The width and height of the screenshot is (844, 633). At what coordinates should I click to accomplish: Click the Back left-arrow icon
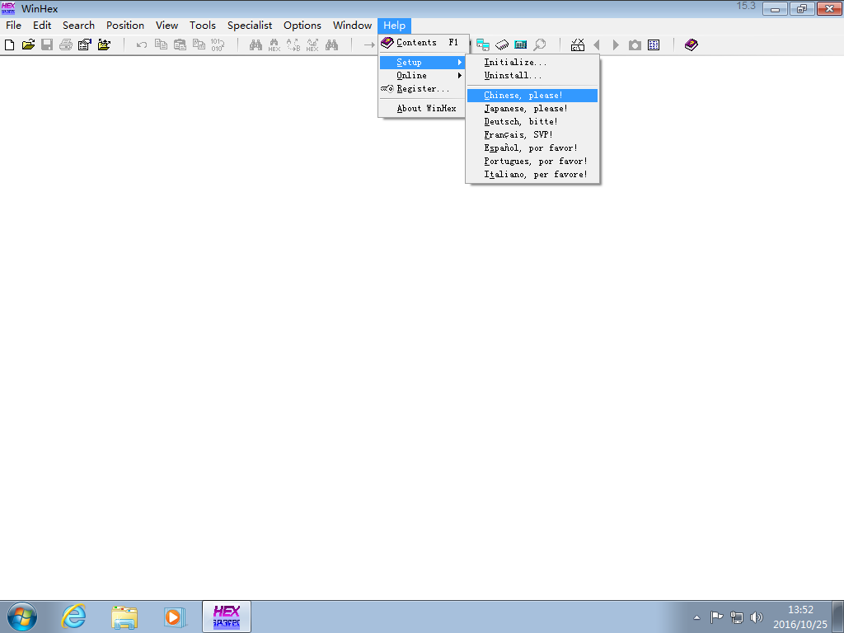[x=597, y=45]
